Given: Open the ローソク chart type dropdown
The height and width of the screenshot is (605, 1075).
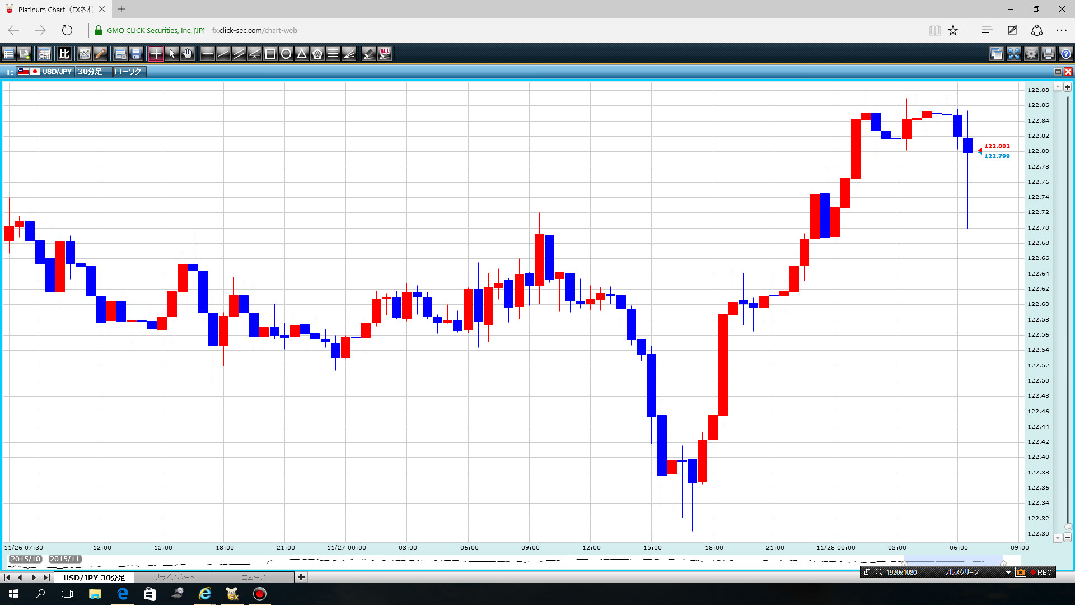Looking at the screenshot, I should (x=129, y=72).
